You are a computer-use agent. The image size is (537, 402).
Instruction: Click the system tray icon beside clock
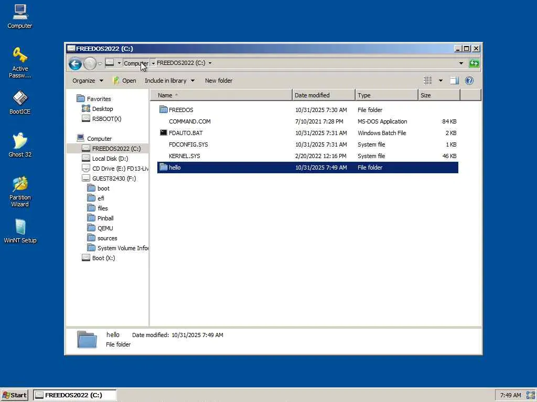click(531, 395)
